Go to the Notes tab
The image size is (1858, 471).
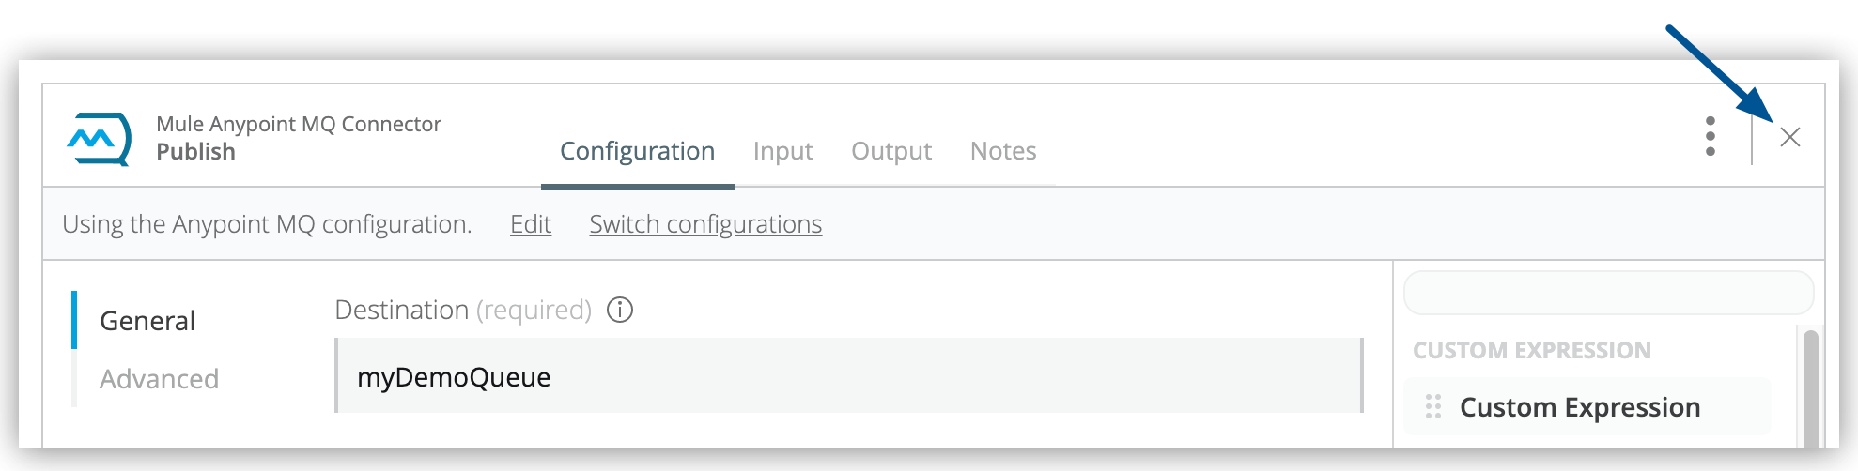click(x=1003, y=151)
